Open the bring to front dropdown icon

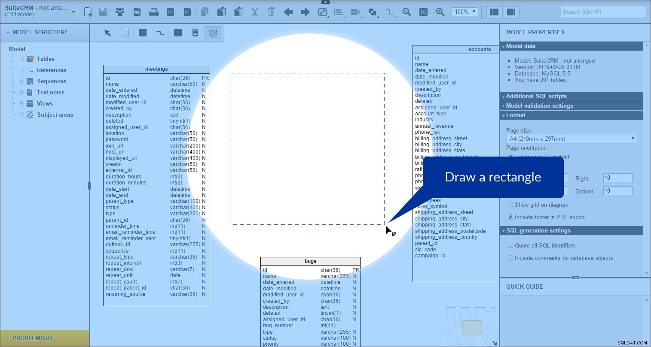pos(373,12)
